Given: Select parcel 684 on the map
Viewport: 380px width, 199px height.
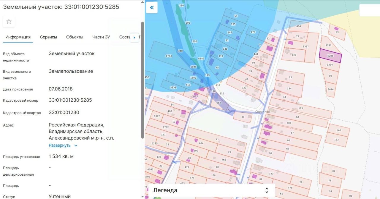Looking at the screenshot, I should click(201, 143).
